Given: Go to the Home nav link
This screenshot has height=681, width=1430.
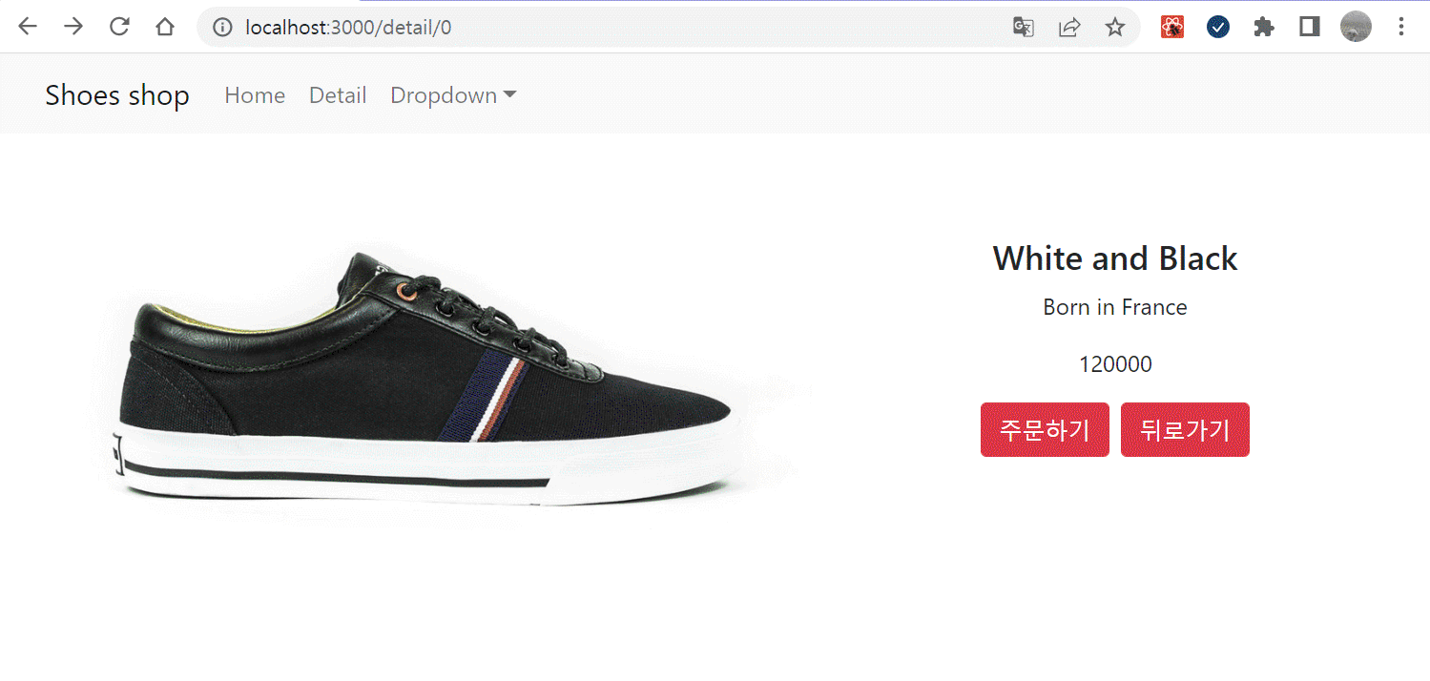Looking at the screenshot, I should tap(255, 95).
